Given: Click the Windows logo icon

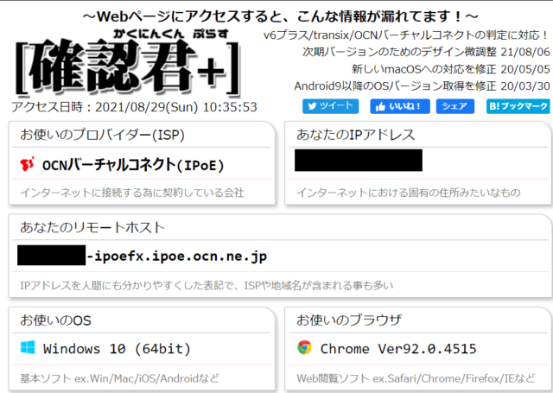Looking at the screenshot, I should (28, 347).
